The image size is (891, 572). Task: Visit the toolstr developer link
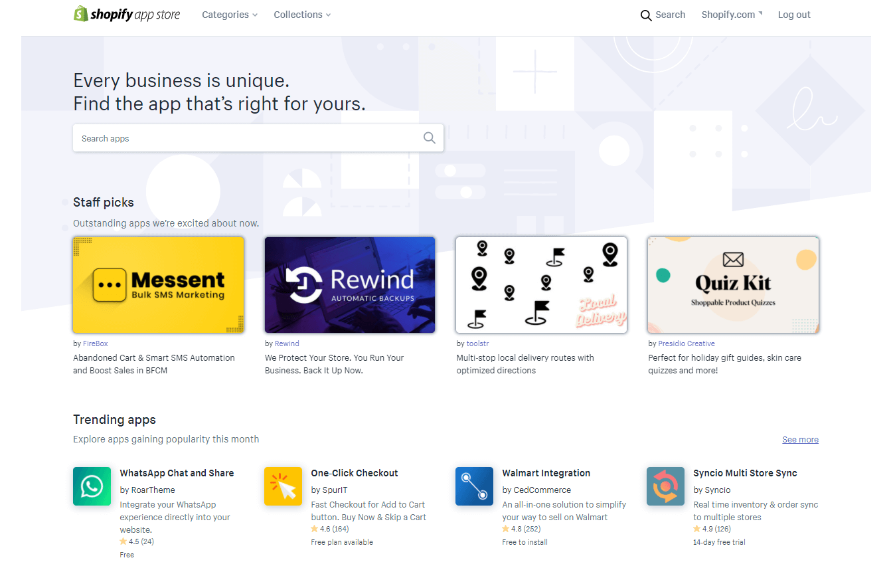tap(477, 343)
